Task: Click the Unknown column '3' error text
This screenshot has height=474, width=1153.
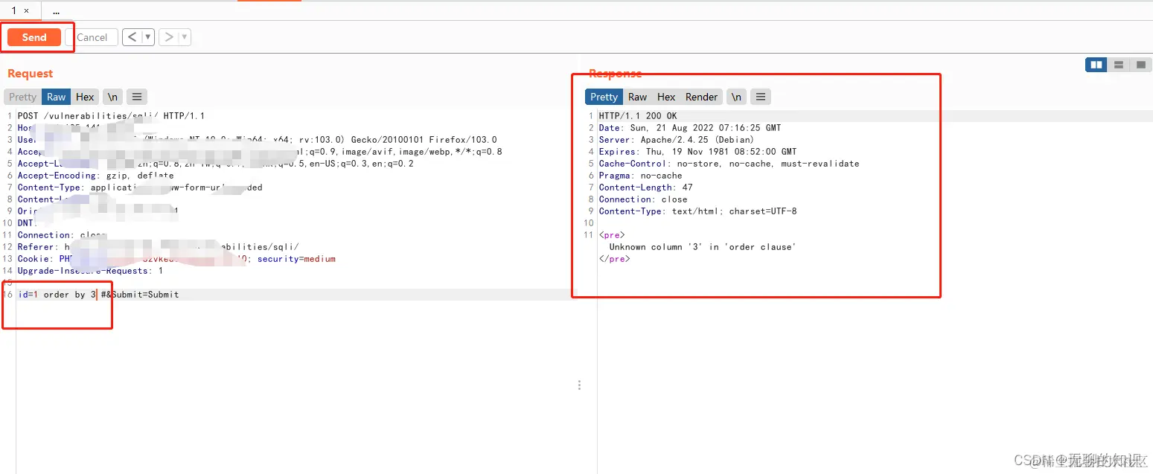Action: pyautogui.click(x=703, y=247)
